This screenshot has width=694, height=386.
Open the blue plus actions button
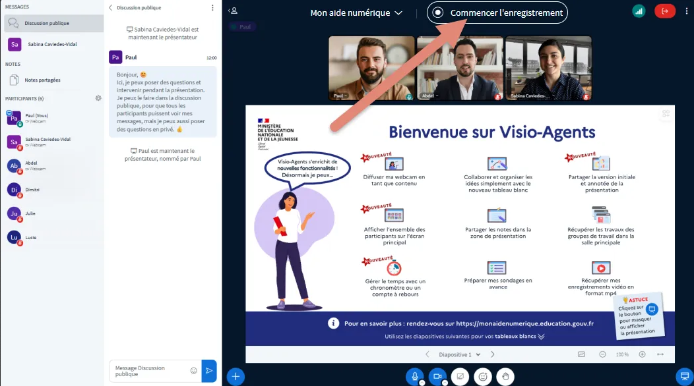(236, 377)
